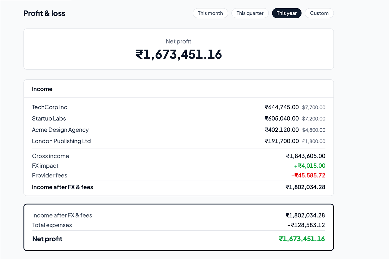The width and height of the screenshot is (389, 259).
Task: Open the TechCorp Inc income entry
Action: coord(49,107)
